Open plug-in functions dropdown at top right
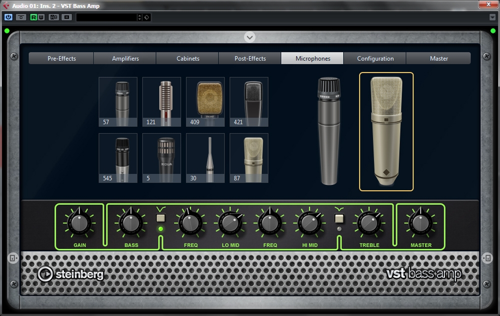Screen dimensions: 500x316 pos(492,17)
